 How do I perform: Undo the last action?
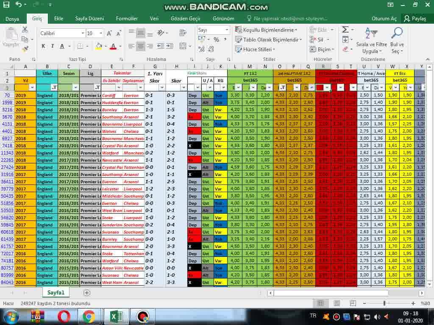(x=19, y=4)
